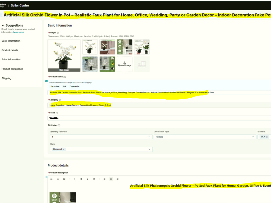Remove the Universal tag from Place
This screenshot has height=203, width=271.
(x=63, y=149)
